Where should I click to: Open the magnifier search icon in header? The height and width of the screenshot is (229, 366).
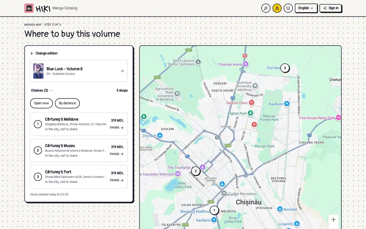[x=266, y=8]
